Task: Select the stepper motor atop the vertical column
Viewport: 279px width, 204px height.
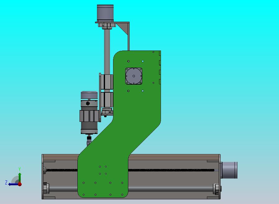Action: [x=105, y=13]
